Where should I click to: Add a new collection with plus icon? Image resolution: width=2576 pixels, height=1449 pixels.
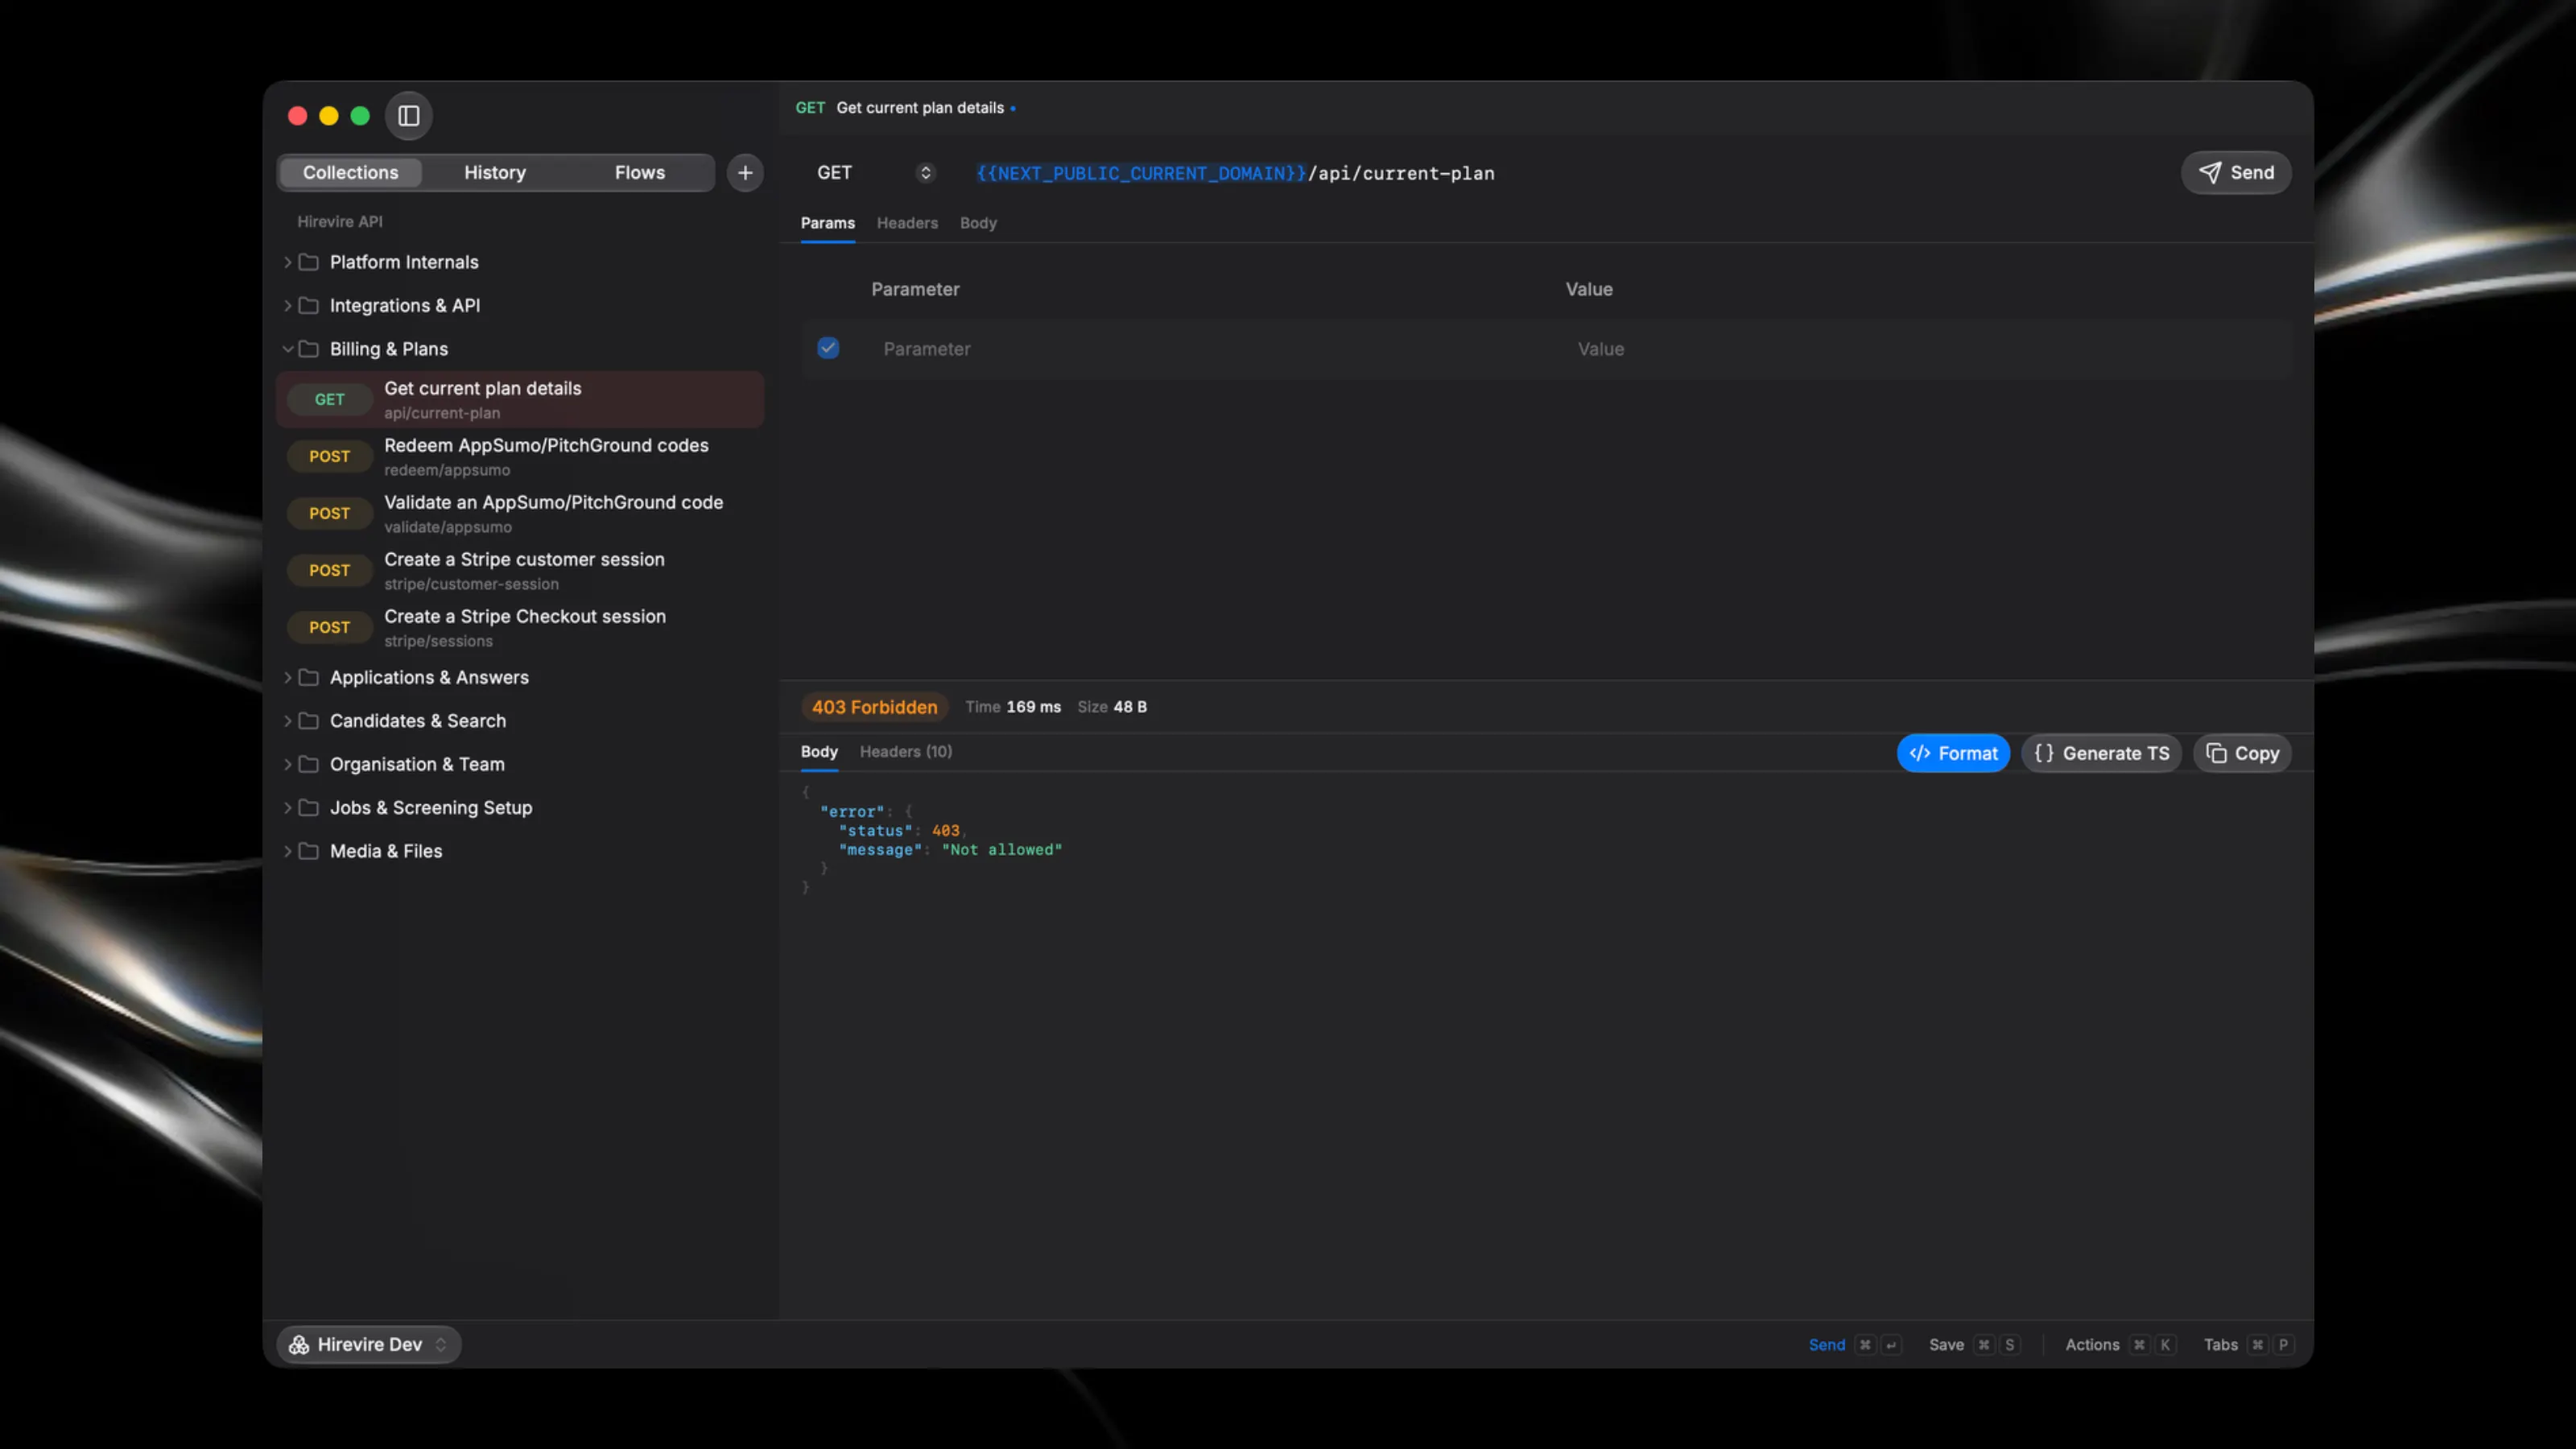[745, 172]
